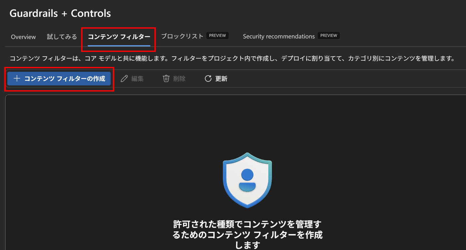Click the 編集 button

[132, 79]
